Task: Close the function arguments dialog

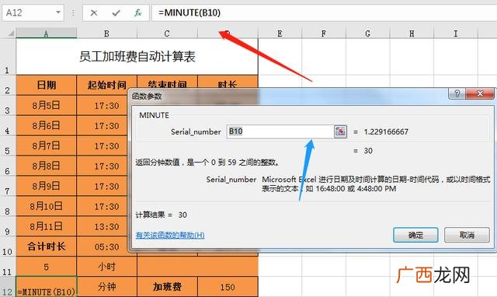Action: coord(480,93)
